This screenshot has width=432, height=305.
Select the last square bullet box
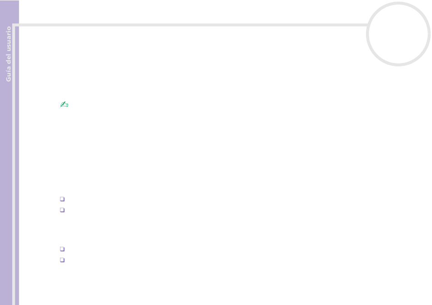(x=62, y=260)
